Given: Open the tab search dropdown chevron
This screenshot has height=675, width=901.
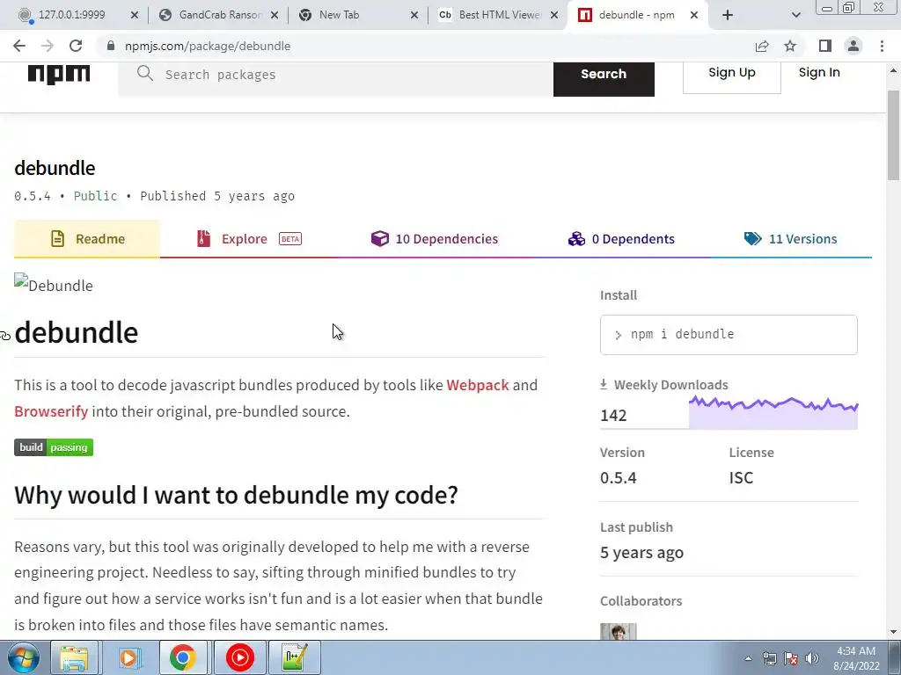Looking at the screenshot, I should [x=795, y=15].
